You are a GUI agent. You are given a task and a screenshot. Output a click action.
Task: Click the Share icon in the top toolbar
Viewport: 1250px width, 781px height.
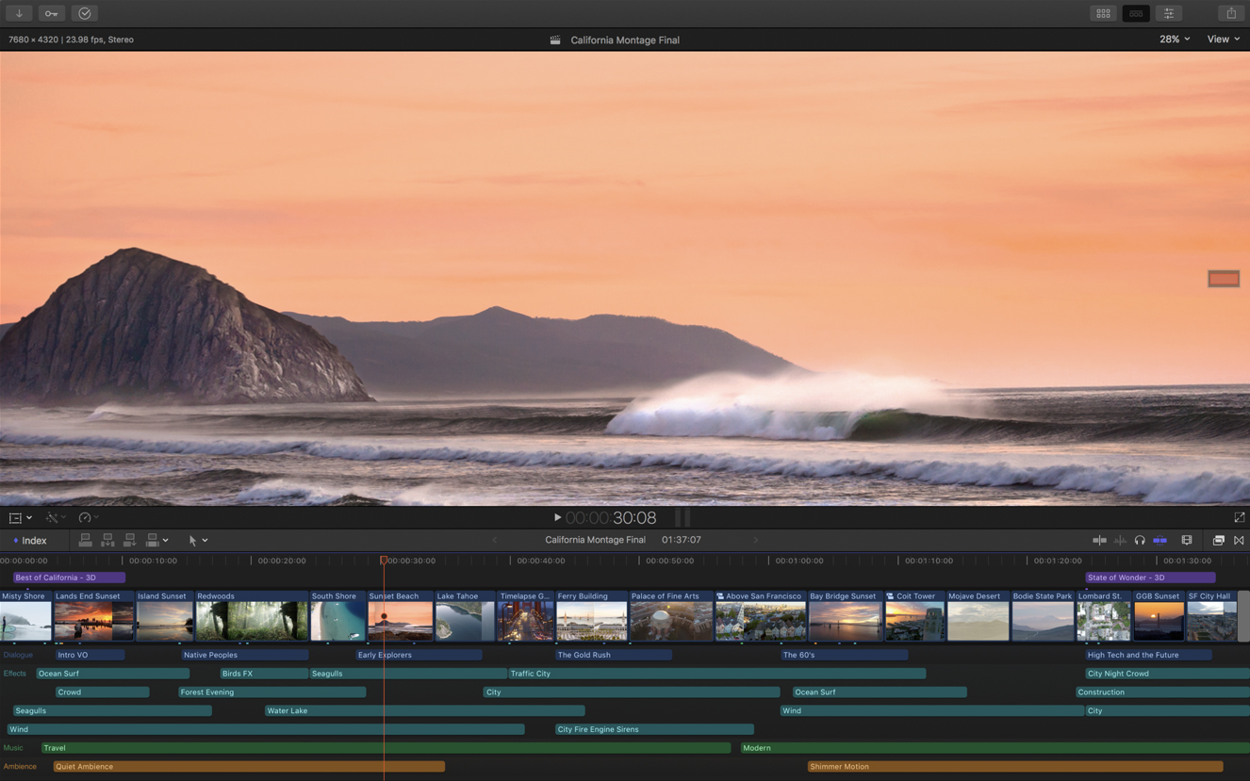tap(1232, 12)
